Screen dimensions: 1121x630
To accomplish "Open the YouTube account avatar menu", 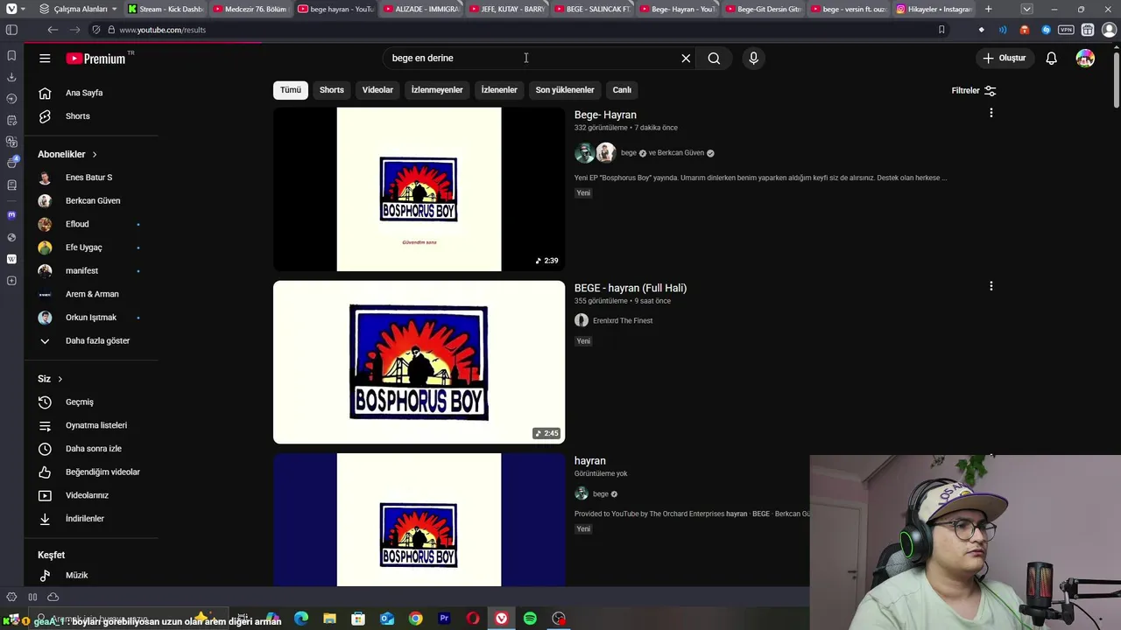I will [x=1085, y=59].
